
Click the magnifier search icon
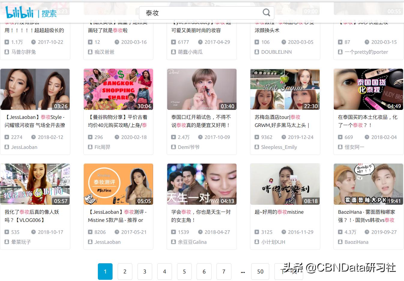coord(266,13)
